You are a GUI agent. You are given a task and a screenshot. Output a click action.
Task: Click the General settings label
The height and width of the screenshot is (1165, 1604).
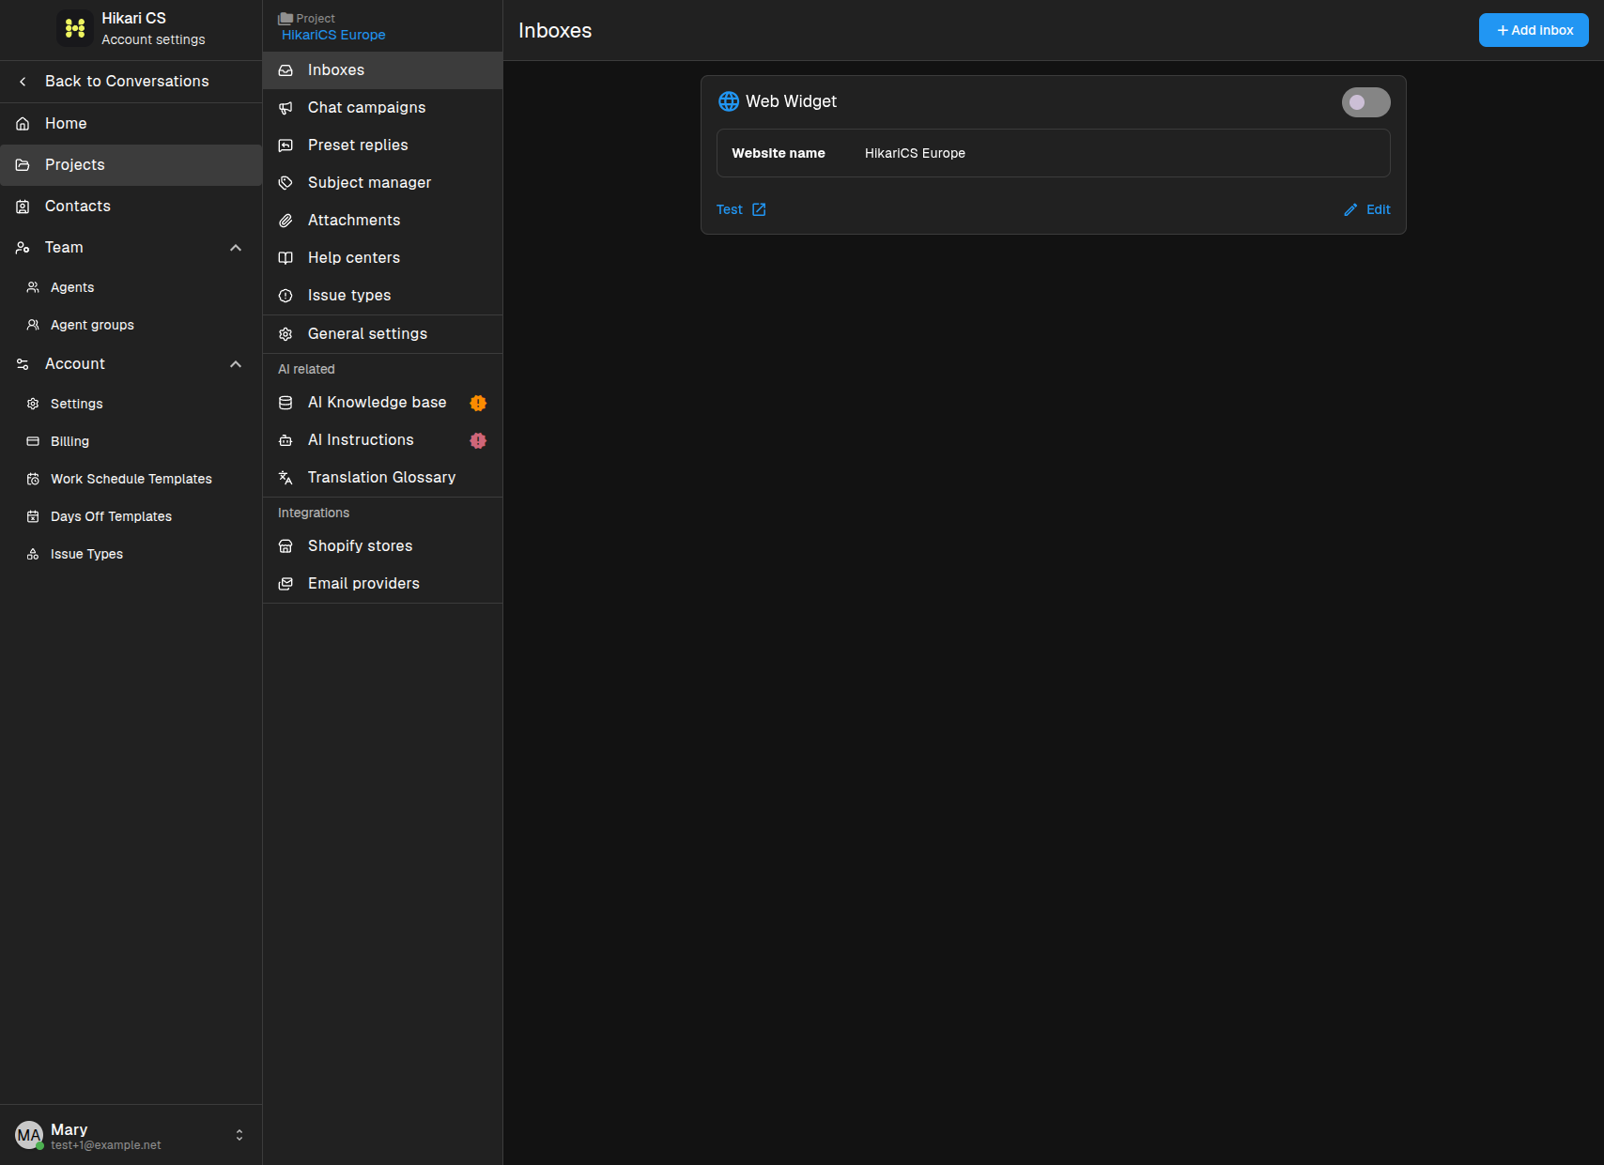(x=367, y=334)
